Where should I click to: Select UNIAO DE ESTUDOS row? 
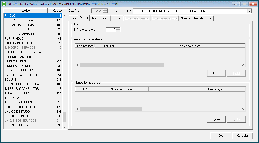click(x=33, y=111)
